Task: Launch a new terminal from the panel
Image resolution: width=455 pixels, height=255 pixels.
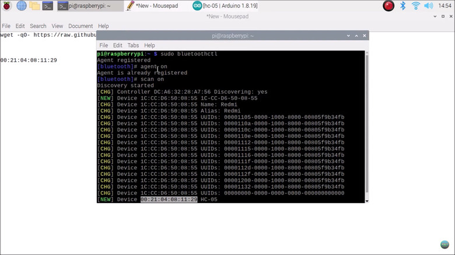Action: pyautogui.click(x=48, y=6)
